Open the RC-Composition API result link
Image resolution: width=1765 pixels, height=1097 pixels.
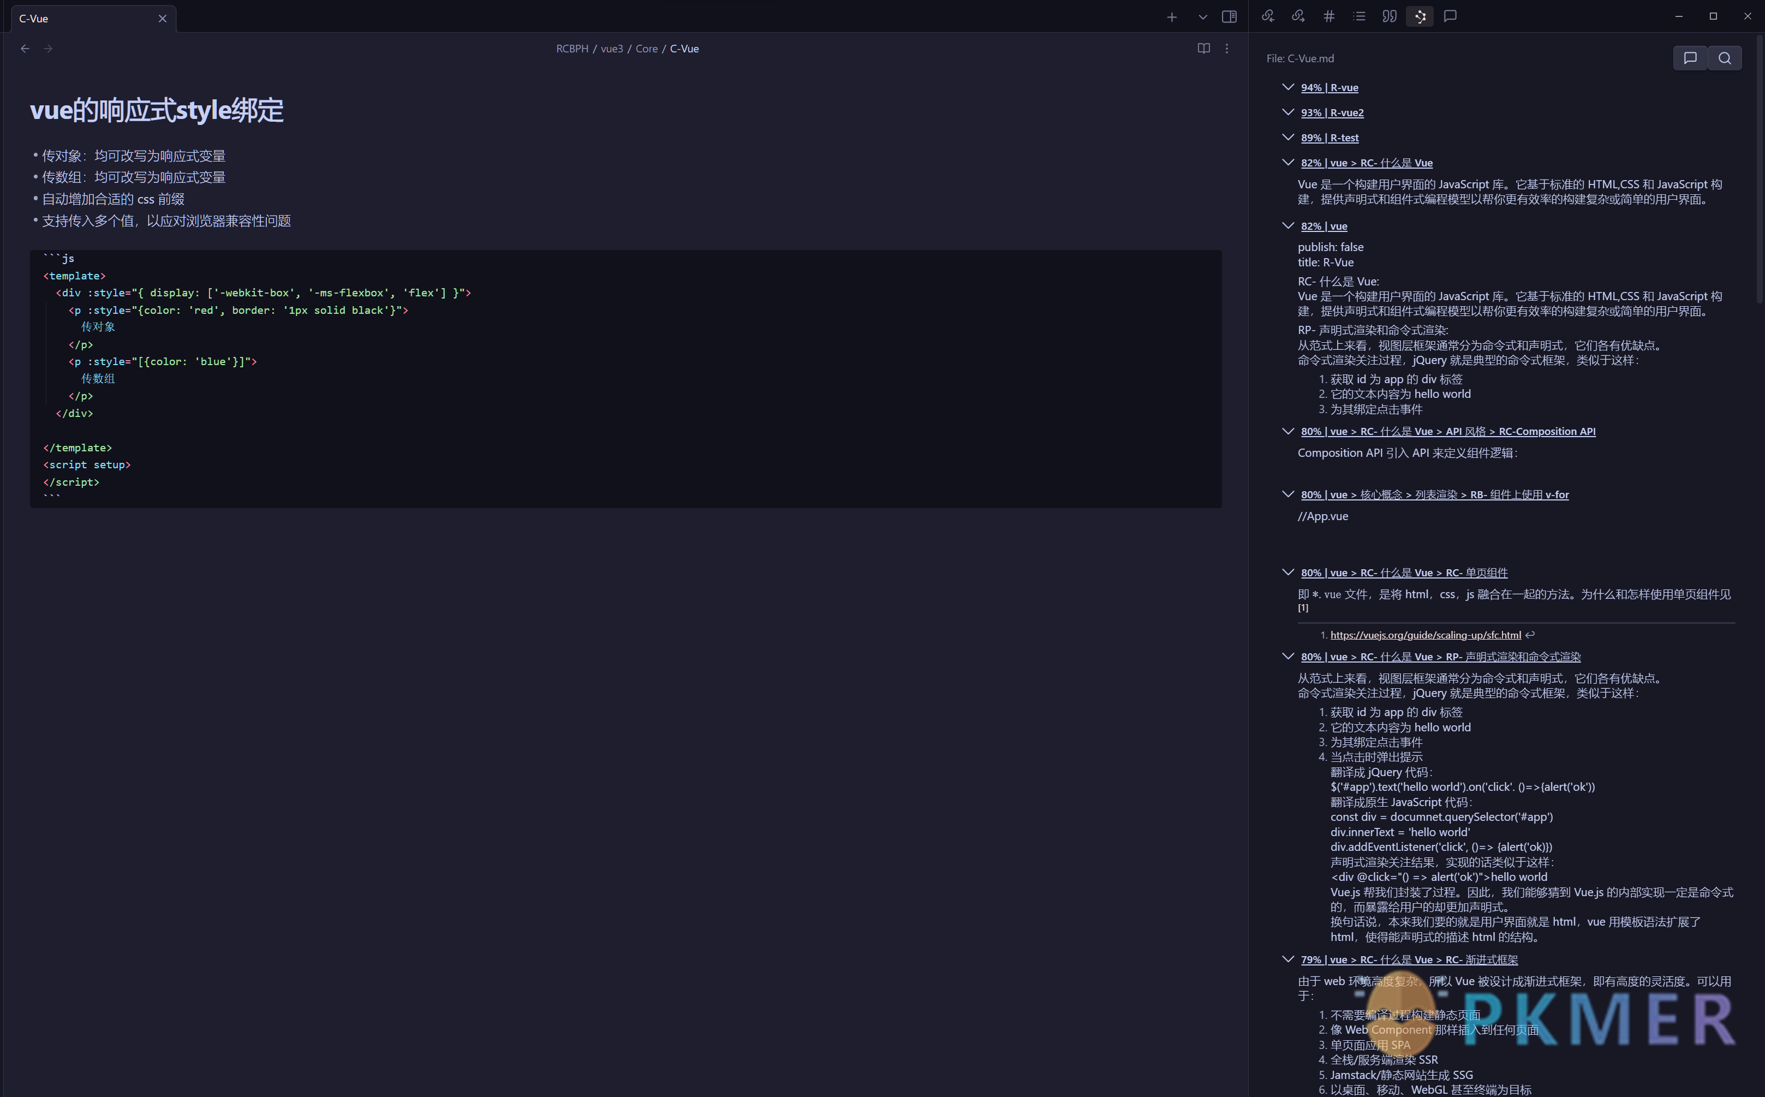tap(1448, 432)
